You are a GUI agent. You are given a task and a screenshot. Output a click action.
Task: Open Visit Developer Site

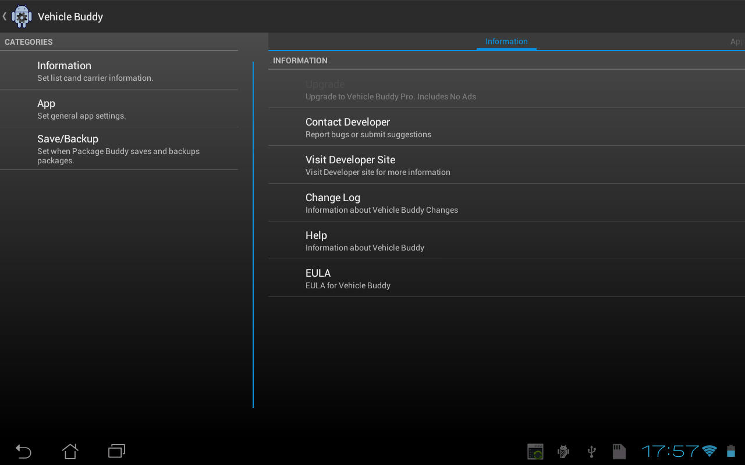(506, 164)
